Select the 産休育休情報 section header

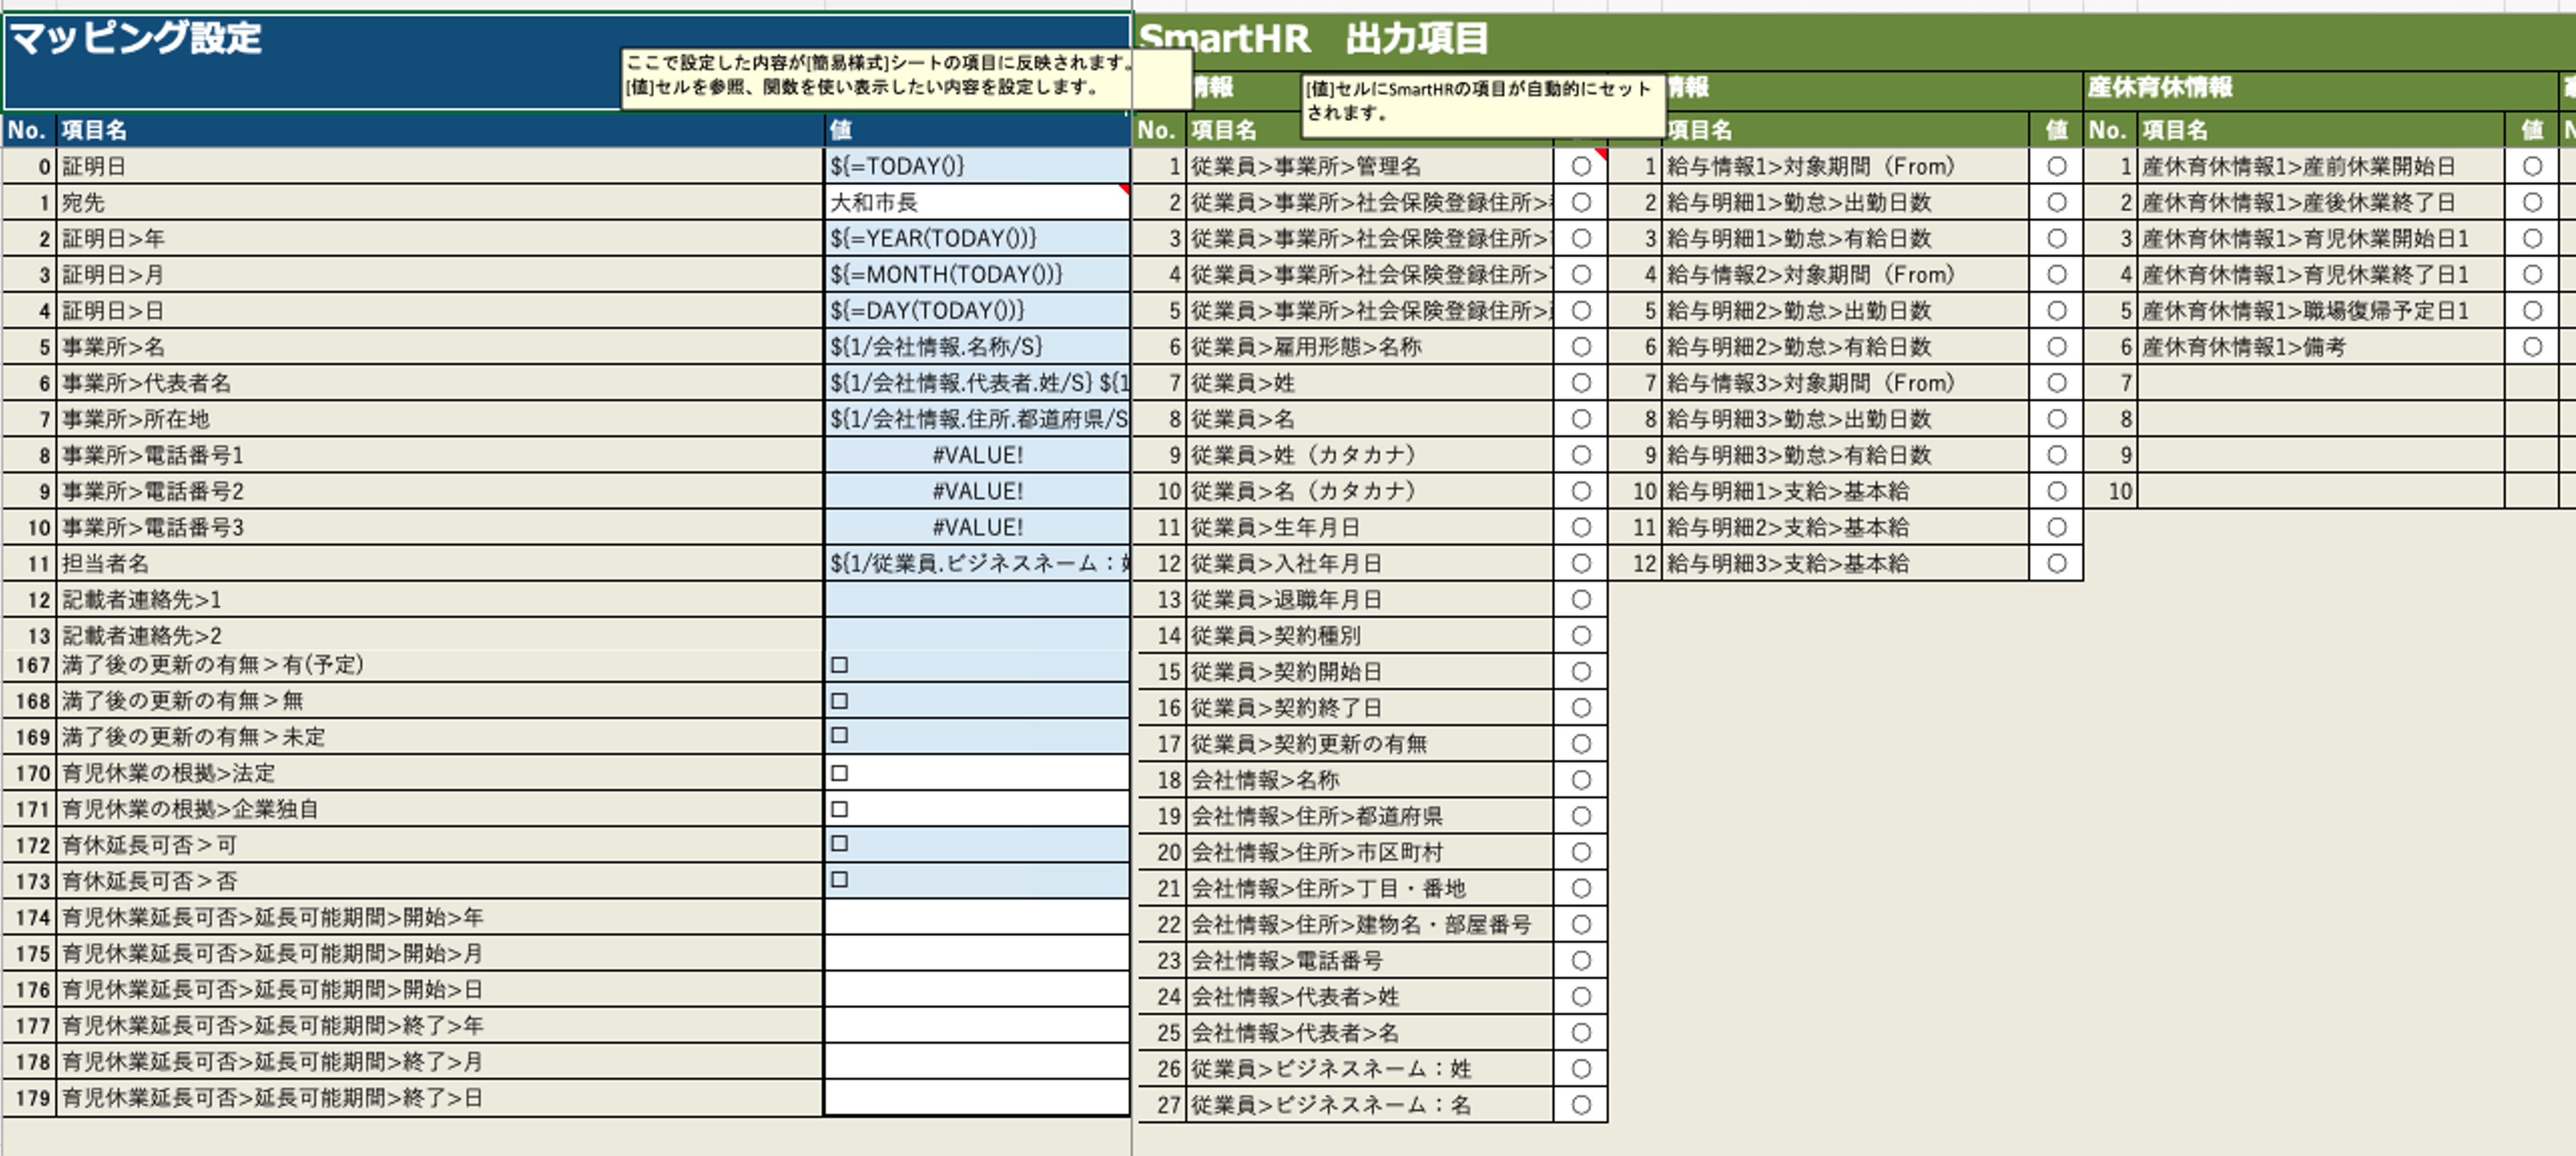click(x=2160, y=87)
